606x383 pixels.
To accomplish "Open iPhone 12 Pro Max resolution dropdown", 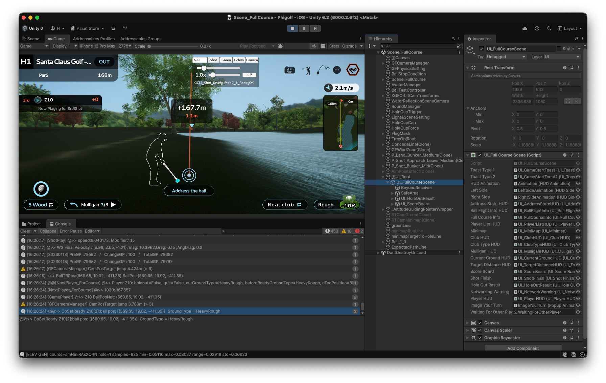I will point(105,46).
